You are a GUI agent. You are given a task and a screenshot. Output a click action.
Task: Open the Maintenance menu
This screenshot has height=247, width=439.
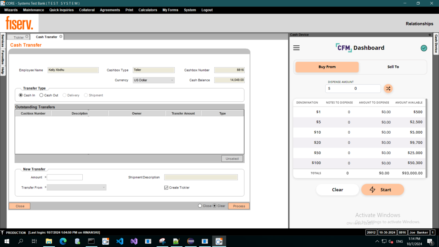(33, 10)
